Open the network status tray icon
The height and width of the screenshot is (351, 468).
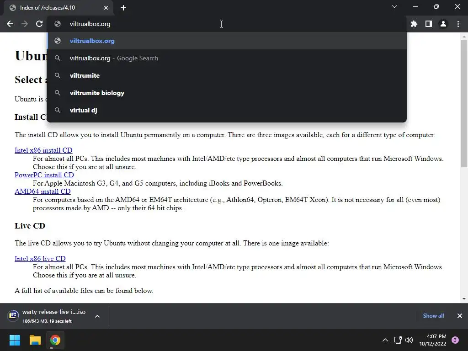398,340
